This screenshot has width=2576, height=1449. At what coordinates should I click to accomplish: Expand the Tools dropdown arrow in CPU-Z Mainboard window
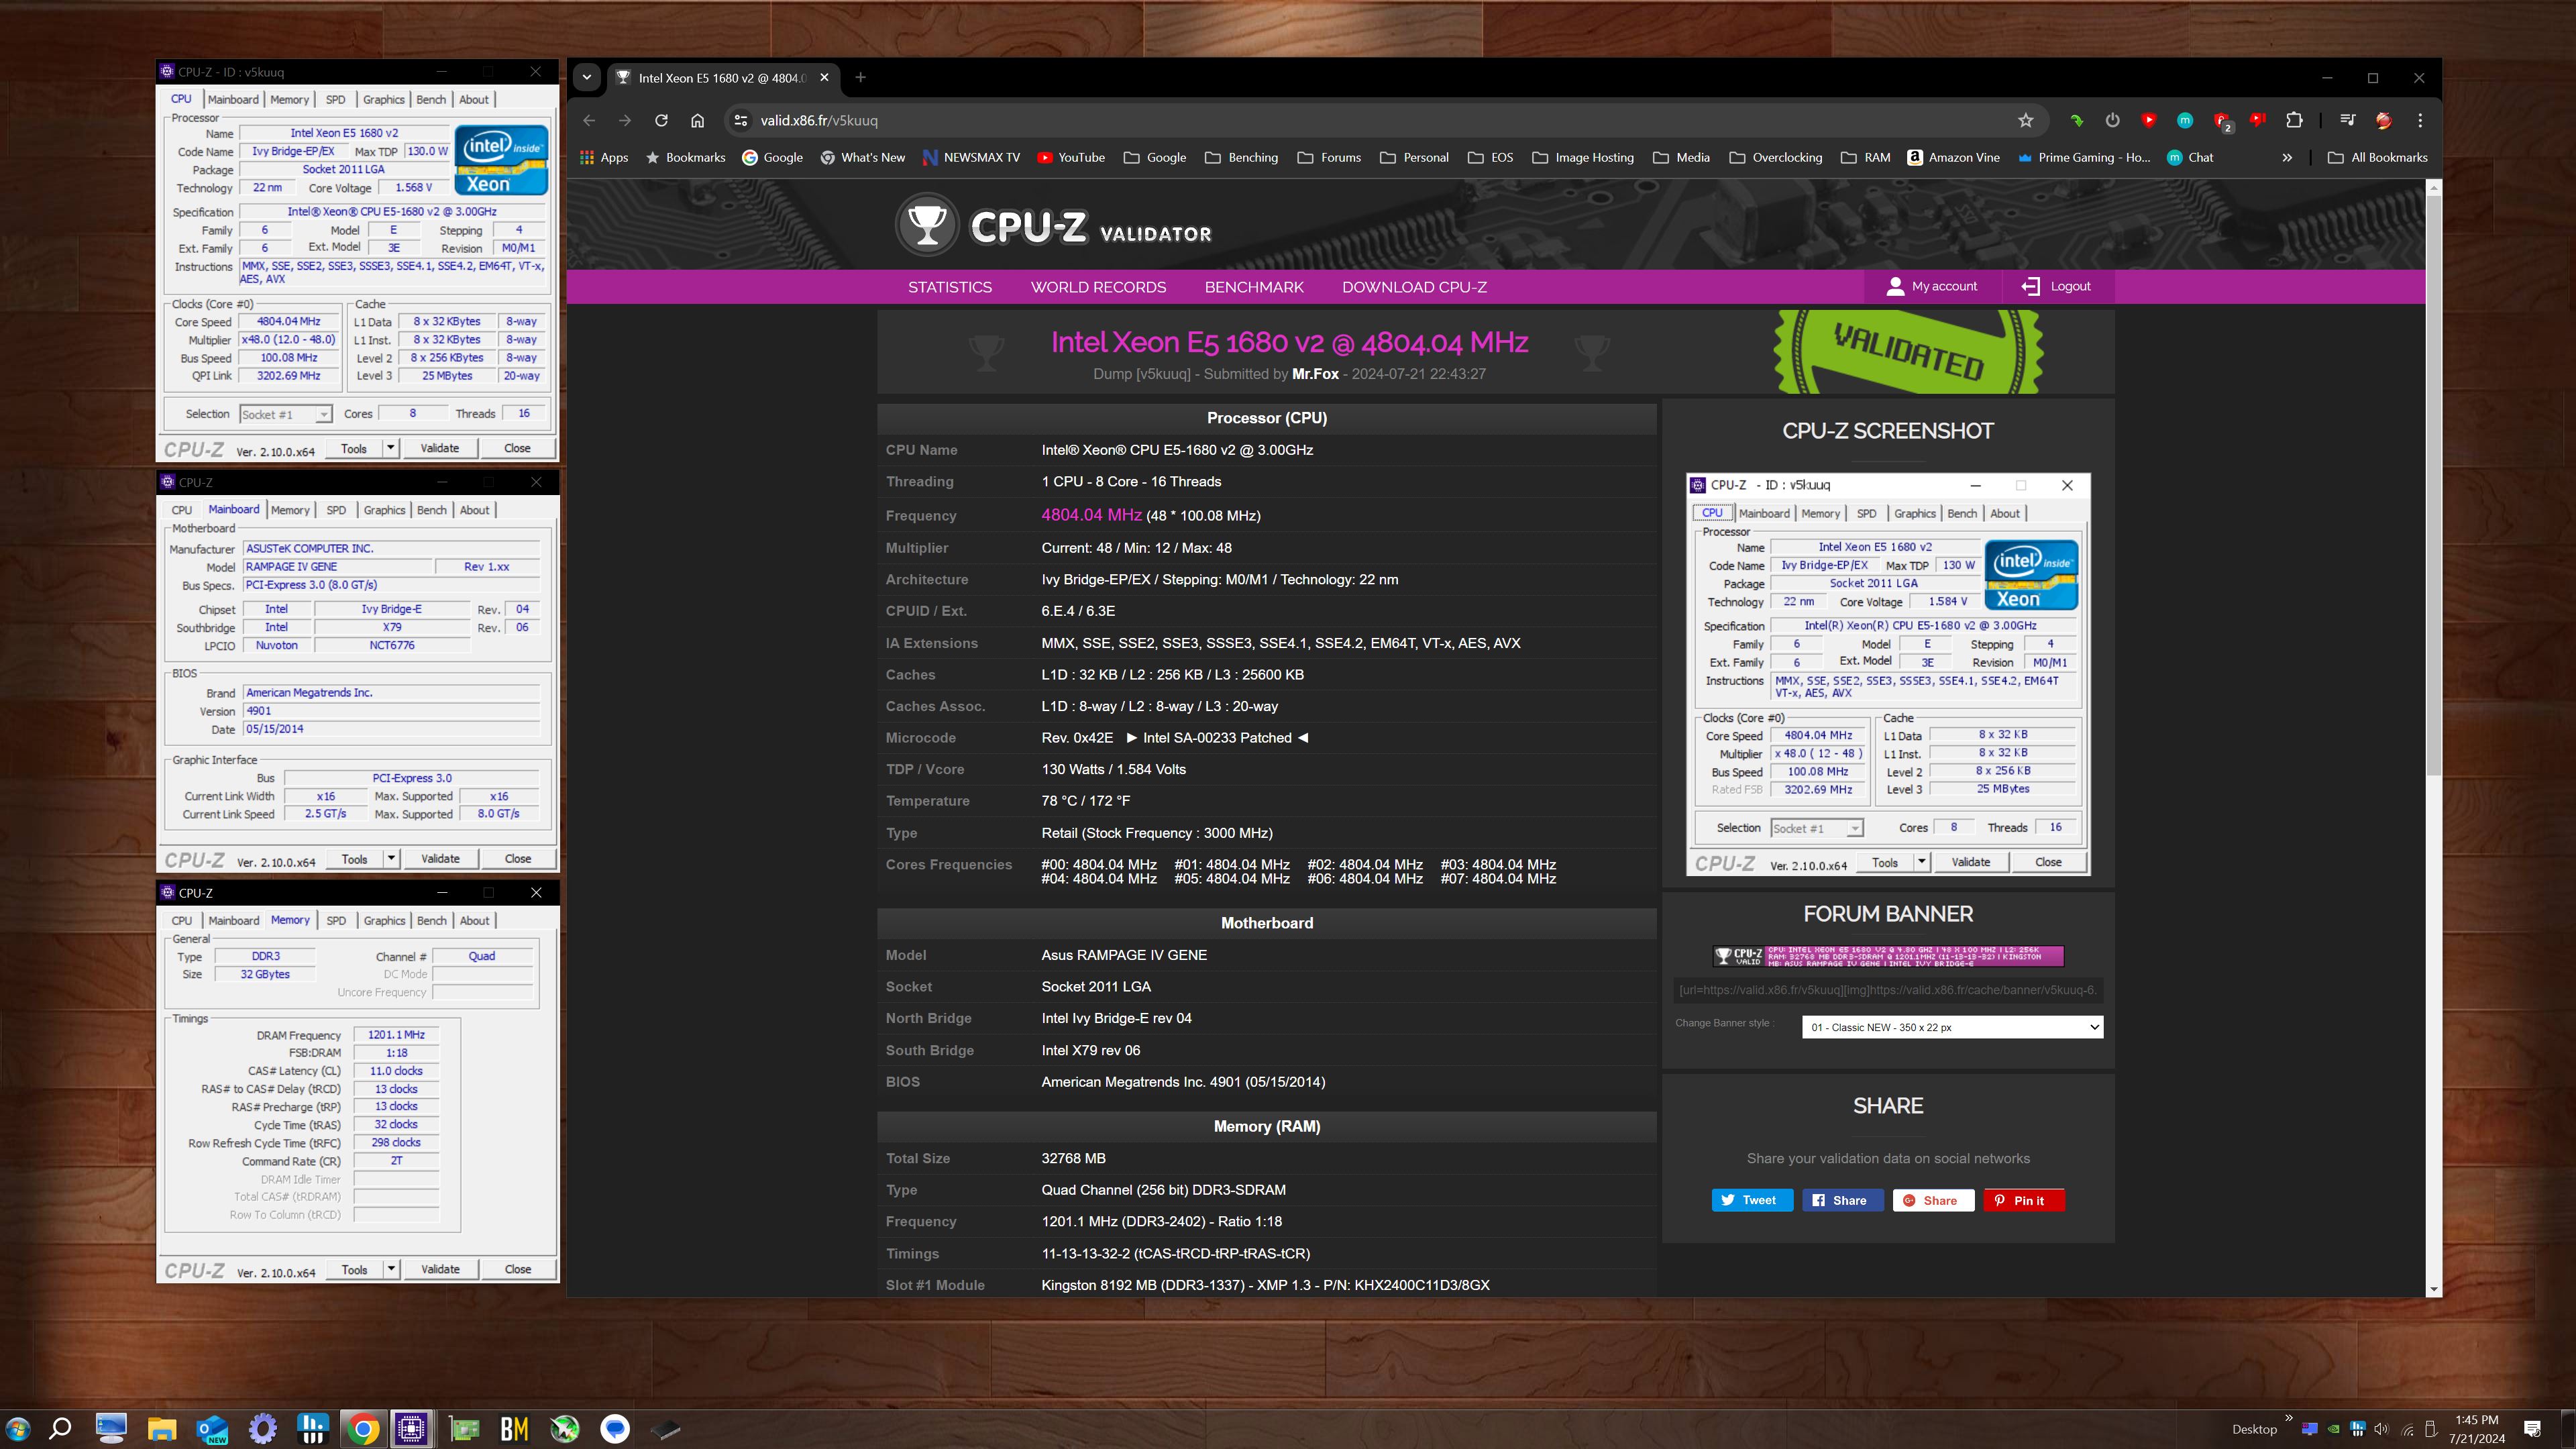[x=391, y=858]
